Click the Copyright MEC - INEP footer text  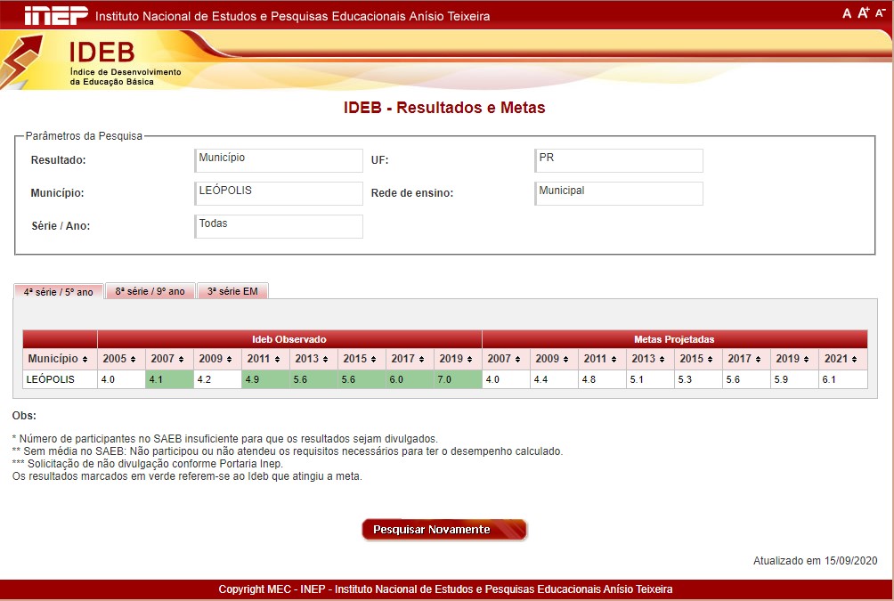click(445, 589)
